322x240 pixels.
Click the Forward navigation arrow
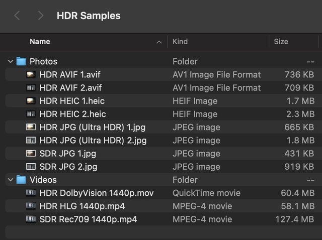coord(40,16)
